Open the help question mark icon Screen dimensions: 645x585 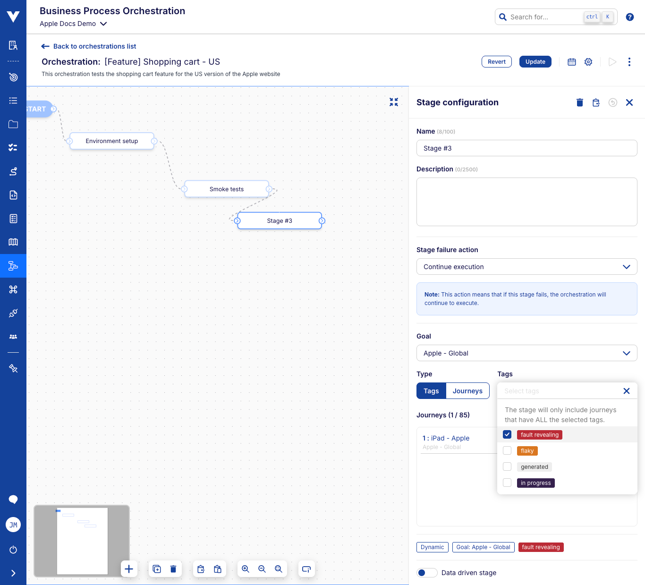pos(630,17)
